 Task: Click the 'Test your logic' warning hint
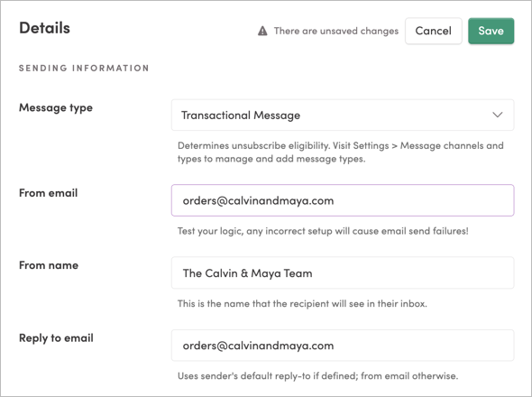point(323,231)
